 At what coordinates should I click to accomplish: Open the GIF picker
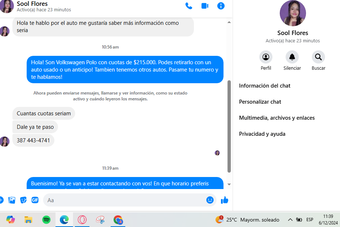point(35,200)
